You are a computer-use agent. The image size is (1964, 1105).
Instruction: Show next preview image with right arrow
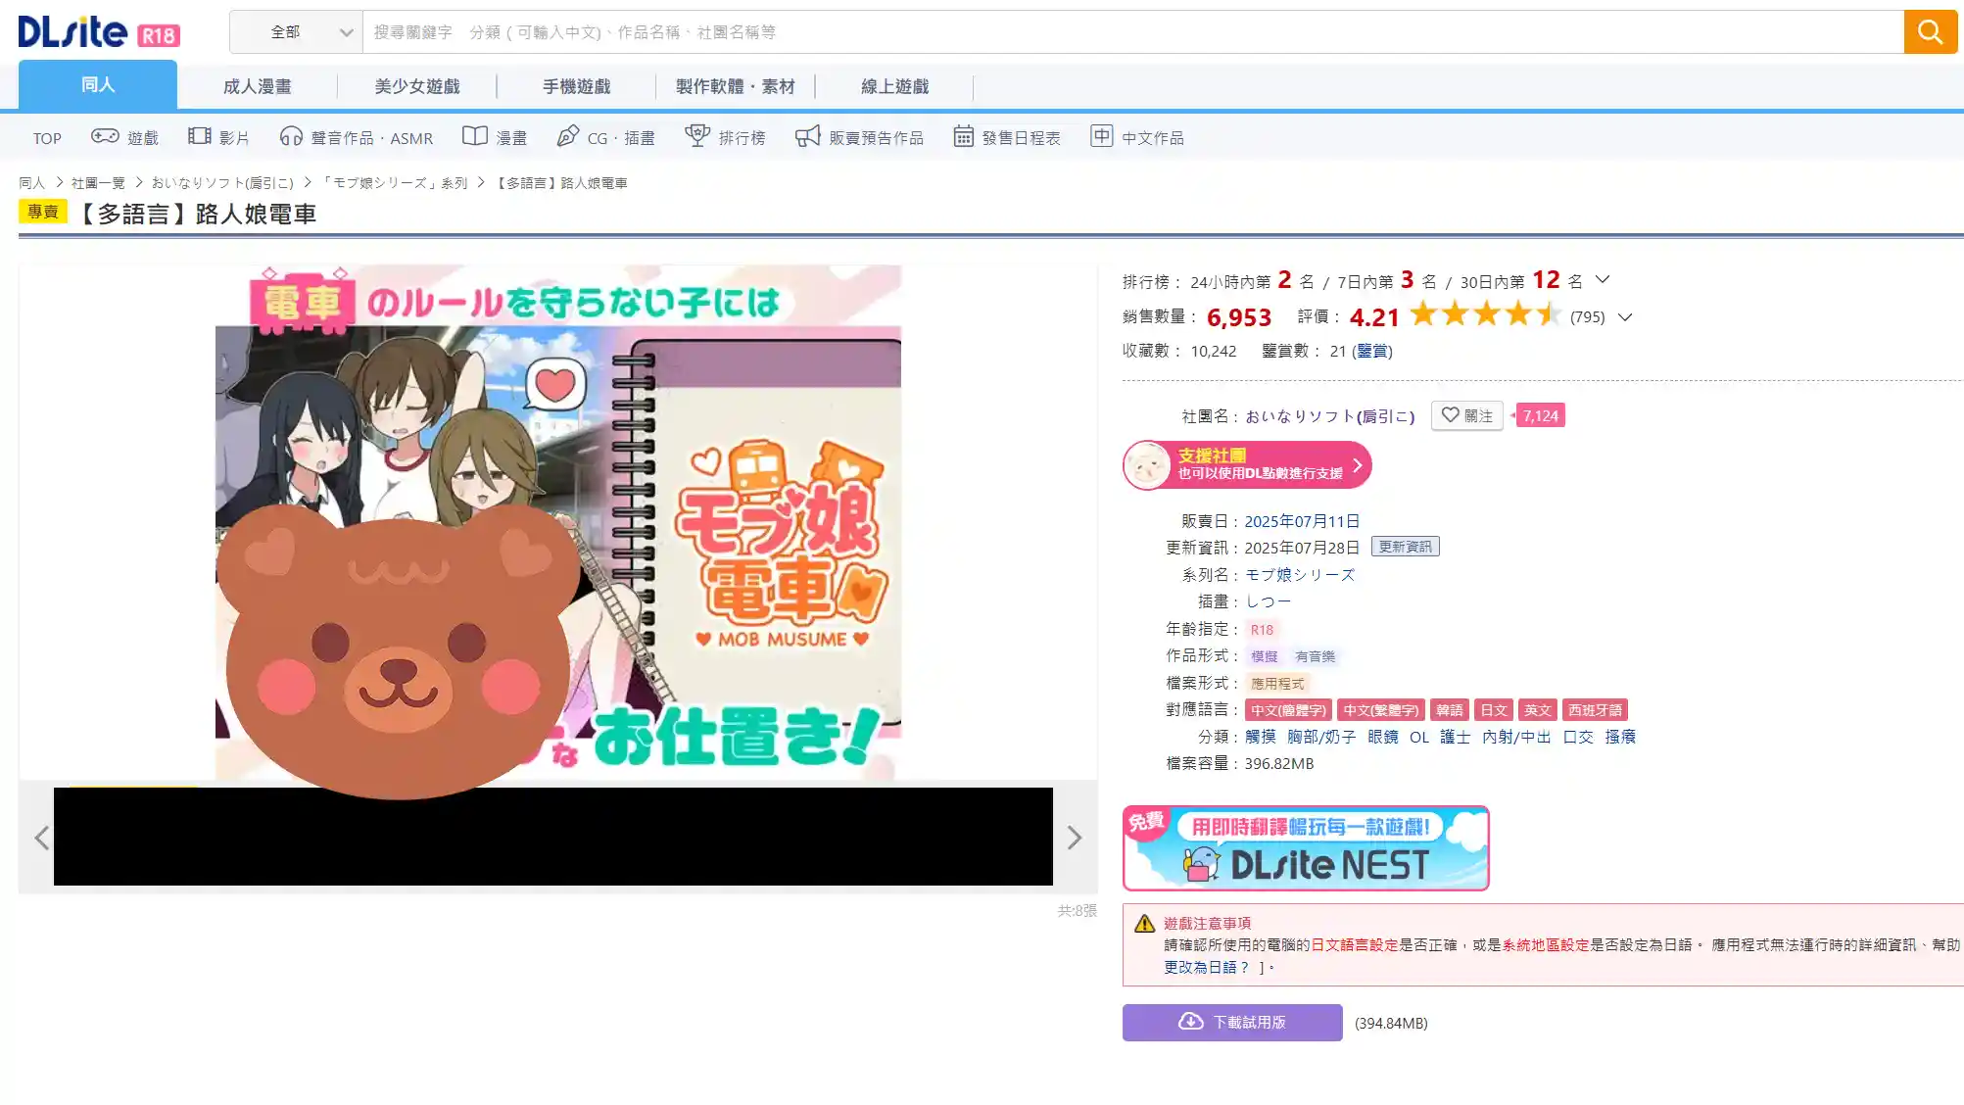coord(1075,838)
